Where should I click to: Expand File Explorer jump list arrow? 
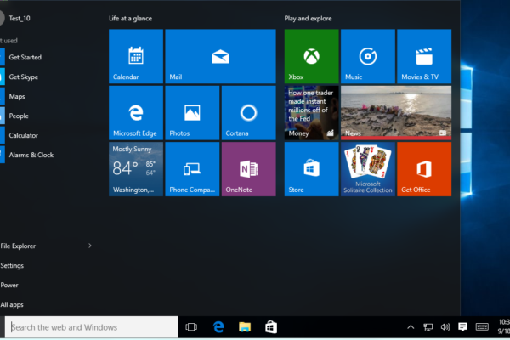point(90,246)
